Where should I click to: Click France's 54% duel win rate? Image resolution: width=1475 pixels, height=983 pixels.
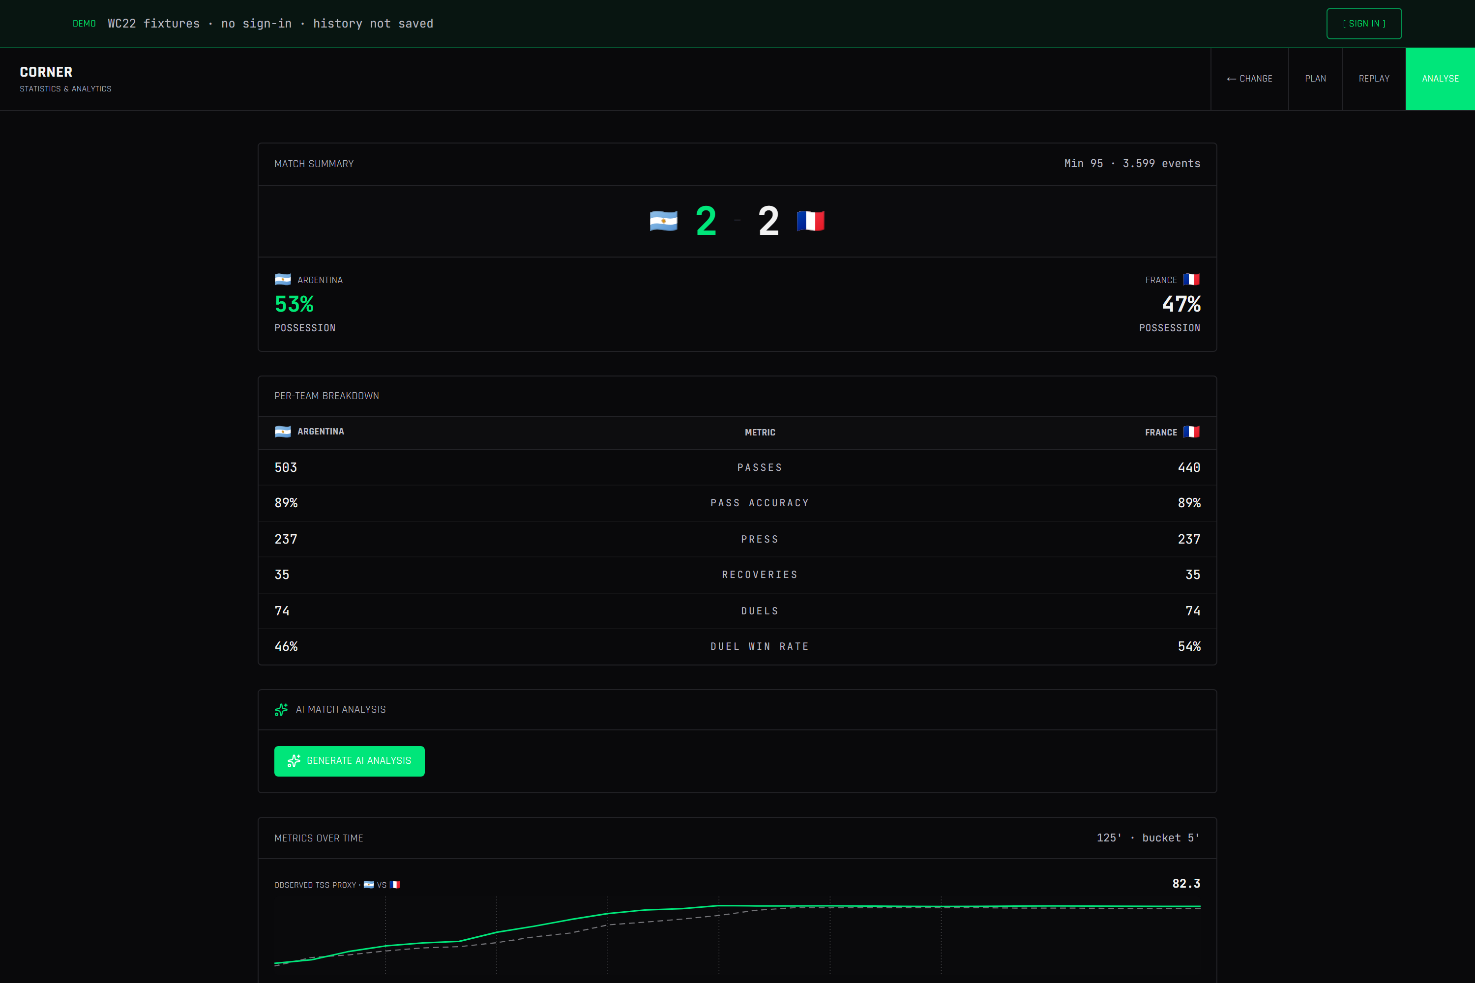(x=1189, y=646)
